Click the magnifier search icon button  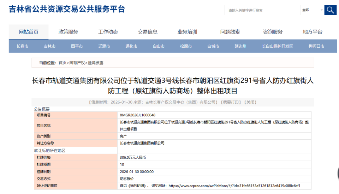coord(330,10)
